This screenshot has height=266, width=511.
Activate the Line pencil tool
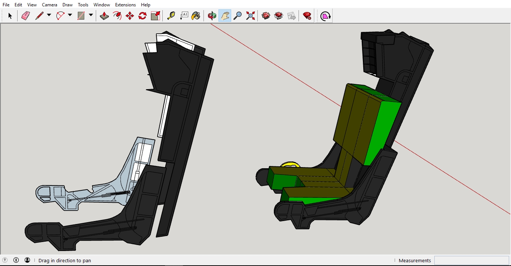click(x=39, y=16)
